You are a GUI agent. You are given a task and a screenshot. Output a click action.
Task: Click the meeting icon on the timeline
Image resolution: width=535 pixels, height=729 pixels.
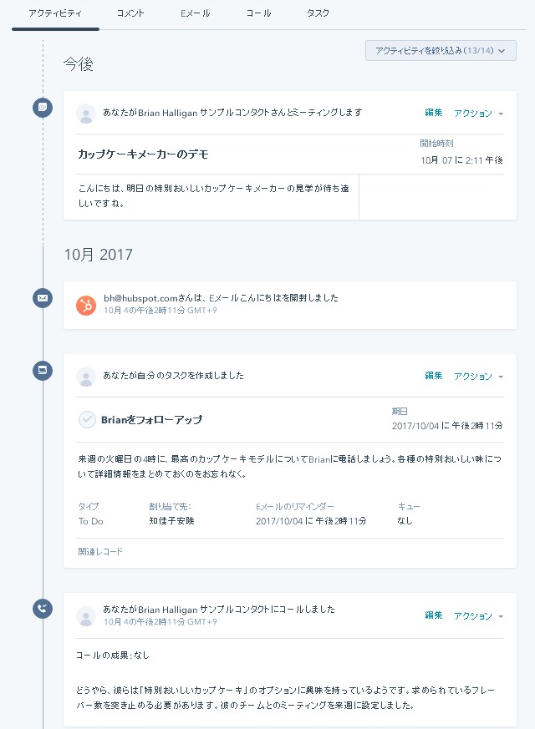coord(43,108)
